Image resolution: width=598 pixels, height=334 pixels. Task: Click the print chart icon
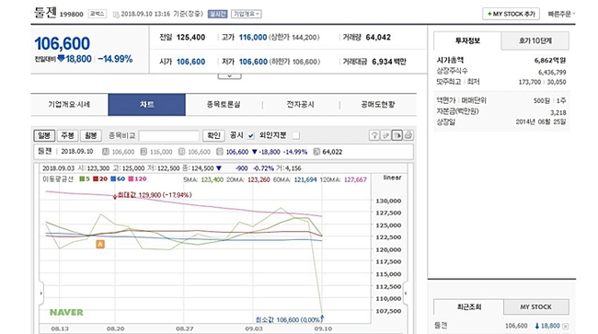[x=408, y=135]
